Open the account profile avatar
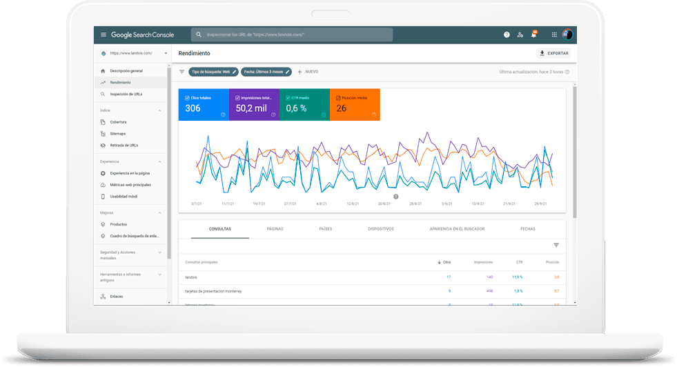Viewport: 677px width, 367px height. pyautogui.click(x=567, y=34)
